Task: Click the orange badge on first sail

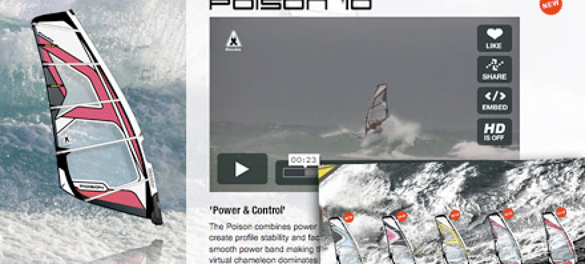Action: coord(349,218)
